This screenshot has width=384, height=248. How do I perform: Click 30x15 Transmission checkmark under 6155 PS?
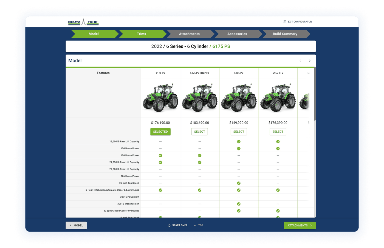click(x=239, y=204)
